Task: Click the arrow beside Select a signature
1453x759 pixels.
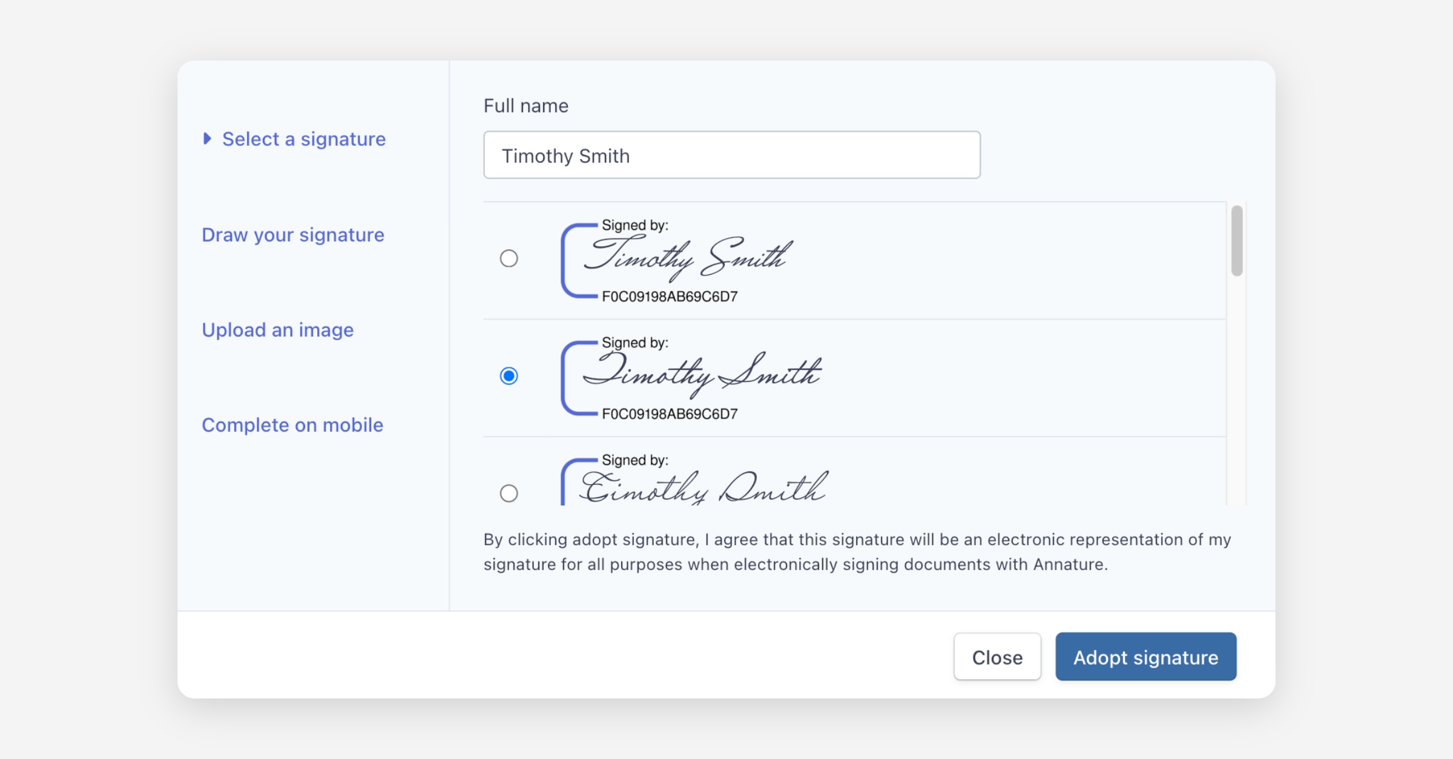Action: coord(207,139)
